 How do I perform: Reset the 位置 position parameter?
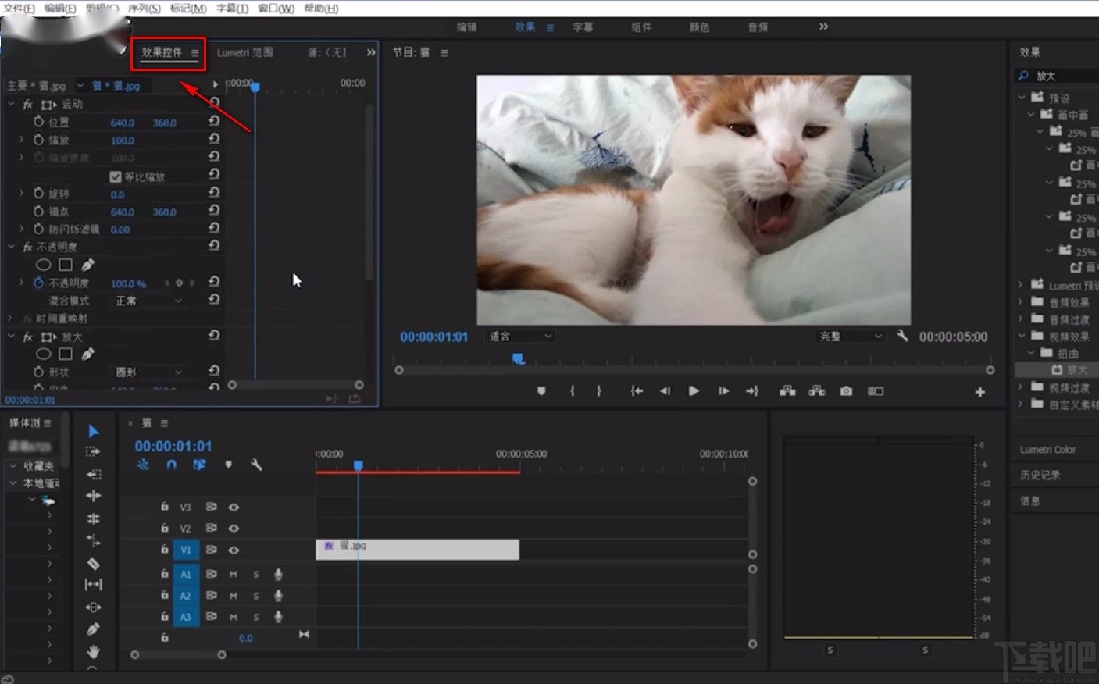point(214,121)
